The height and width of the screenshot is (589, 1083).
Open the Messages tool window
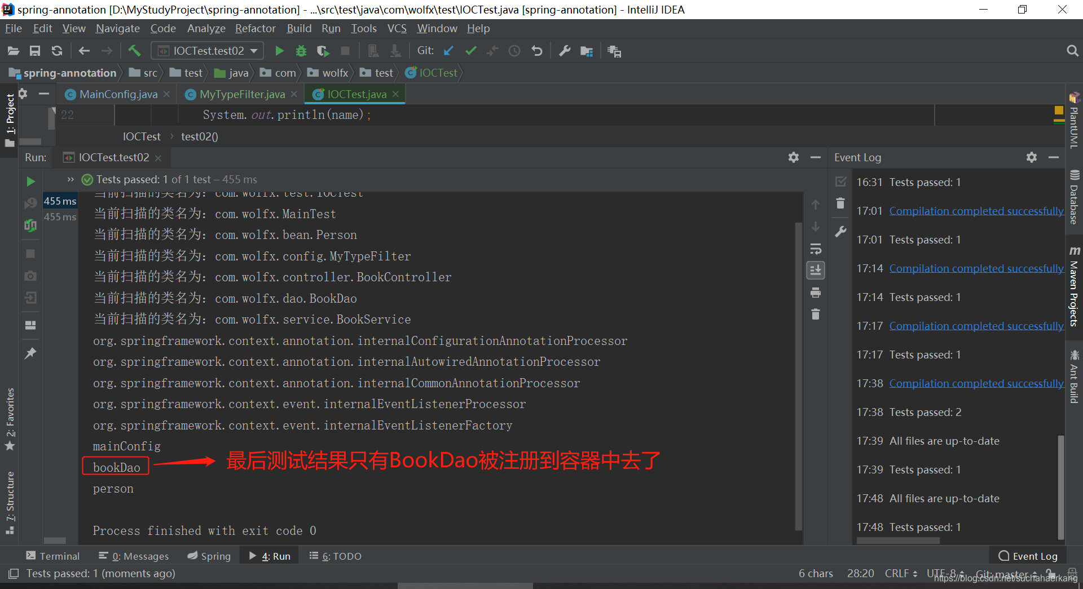click(134, 556)
